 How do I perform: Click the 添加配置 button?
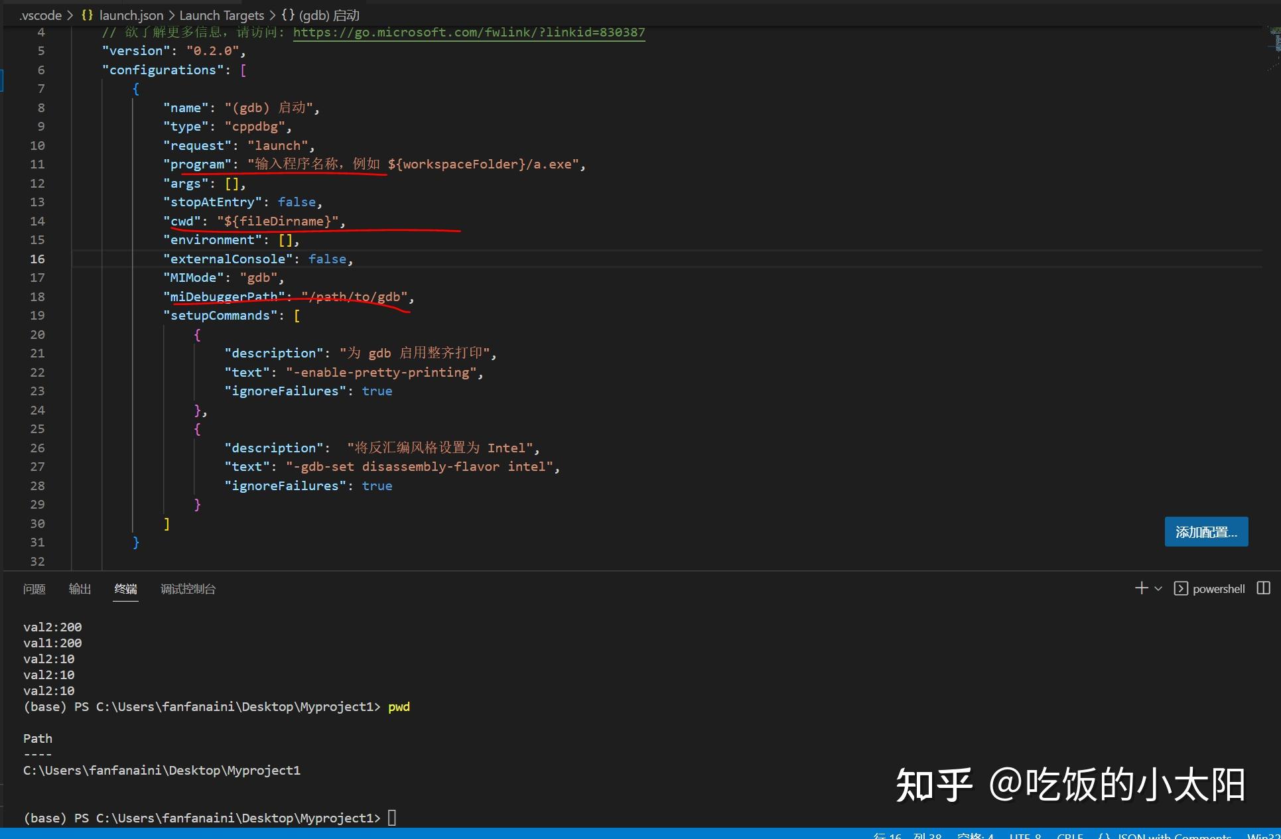click(x=1205, y=531)
